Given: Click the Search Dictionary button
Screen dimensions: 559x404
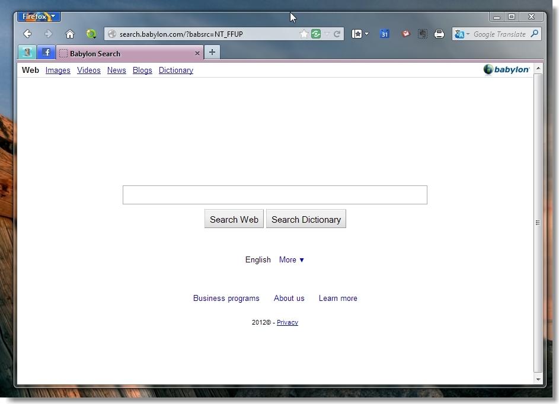Looking at the screenshot, I should pyautogui.click(x=306, y=219).
